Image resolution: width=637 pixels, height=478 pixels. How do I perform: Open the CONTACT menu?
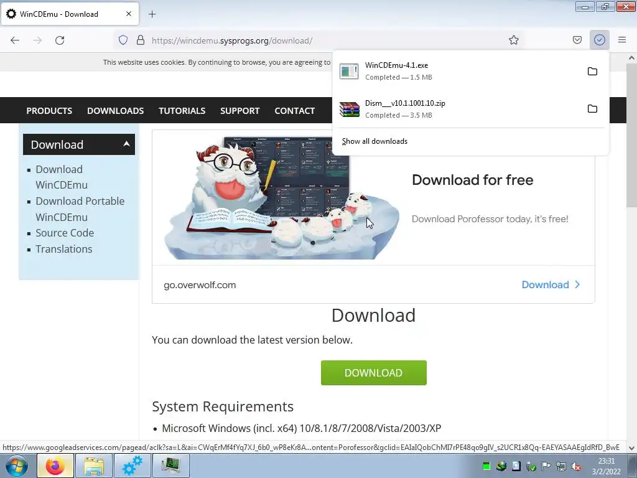[294, 111]
